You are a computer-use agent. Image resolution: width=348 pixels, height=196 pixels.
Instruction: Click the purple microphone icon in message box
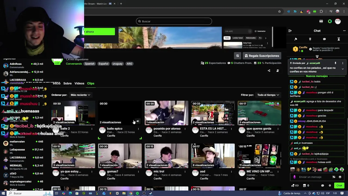294,177
